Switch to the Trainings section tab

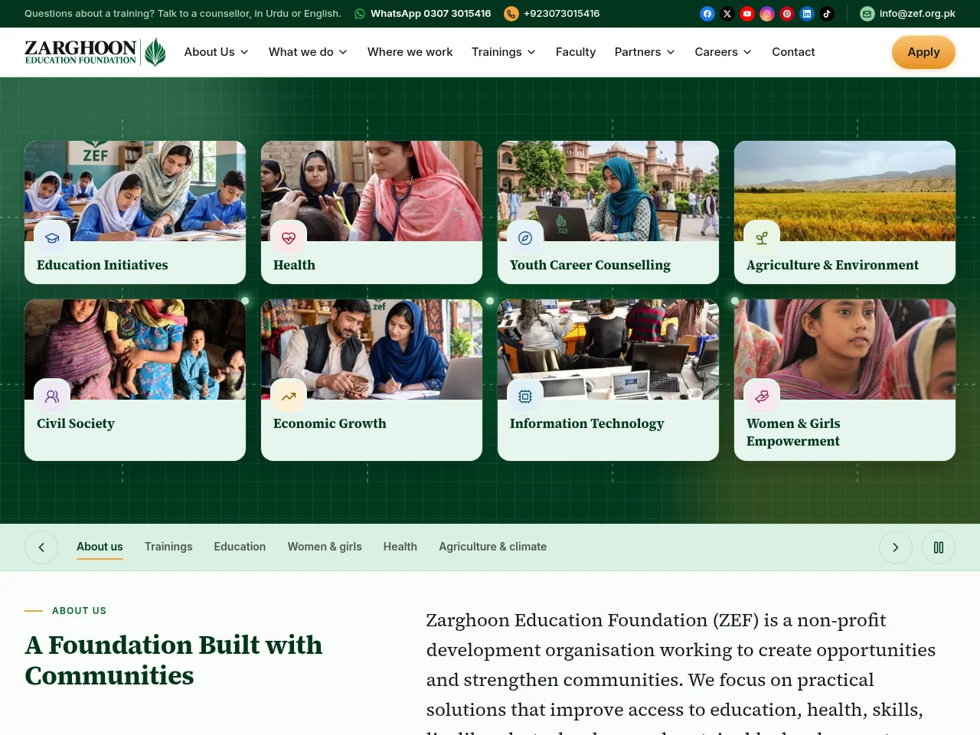168,547
